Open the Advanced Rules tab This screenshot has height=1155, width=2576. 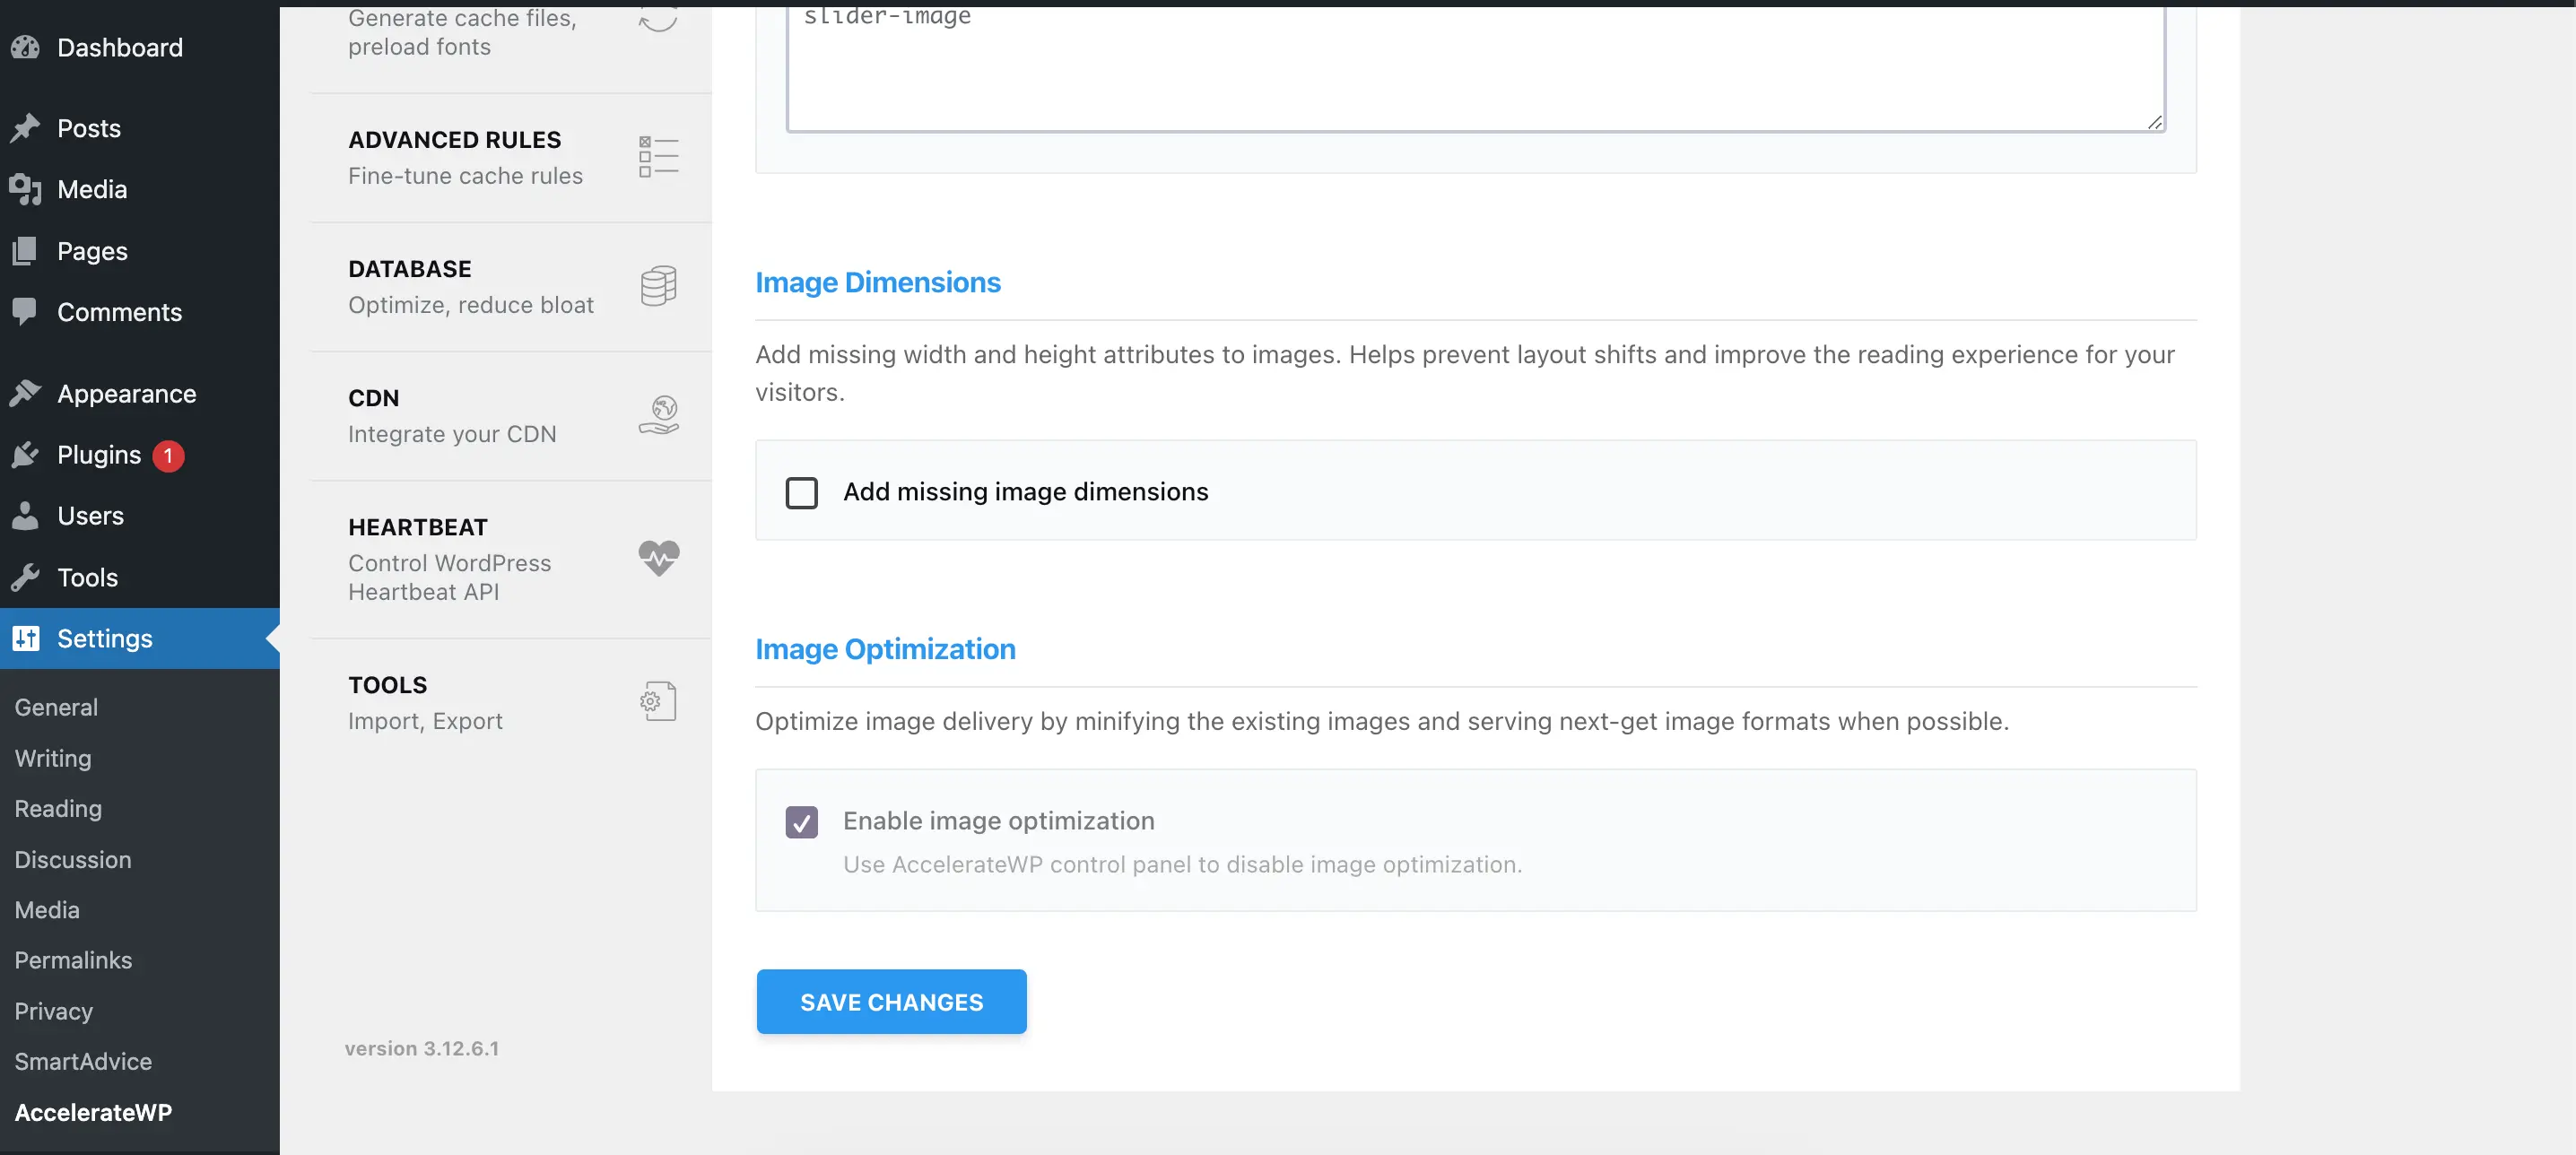(x=511, y=158)
